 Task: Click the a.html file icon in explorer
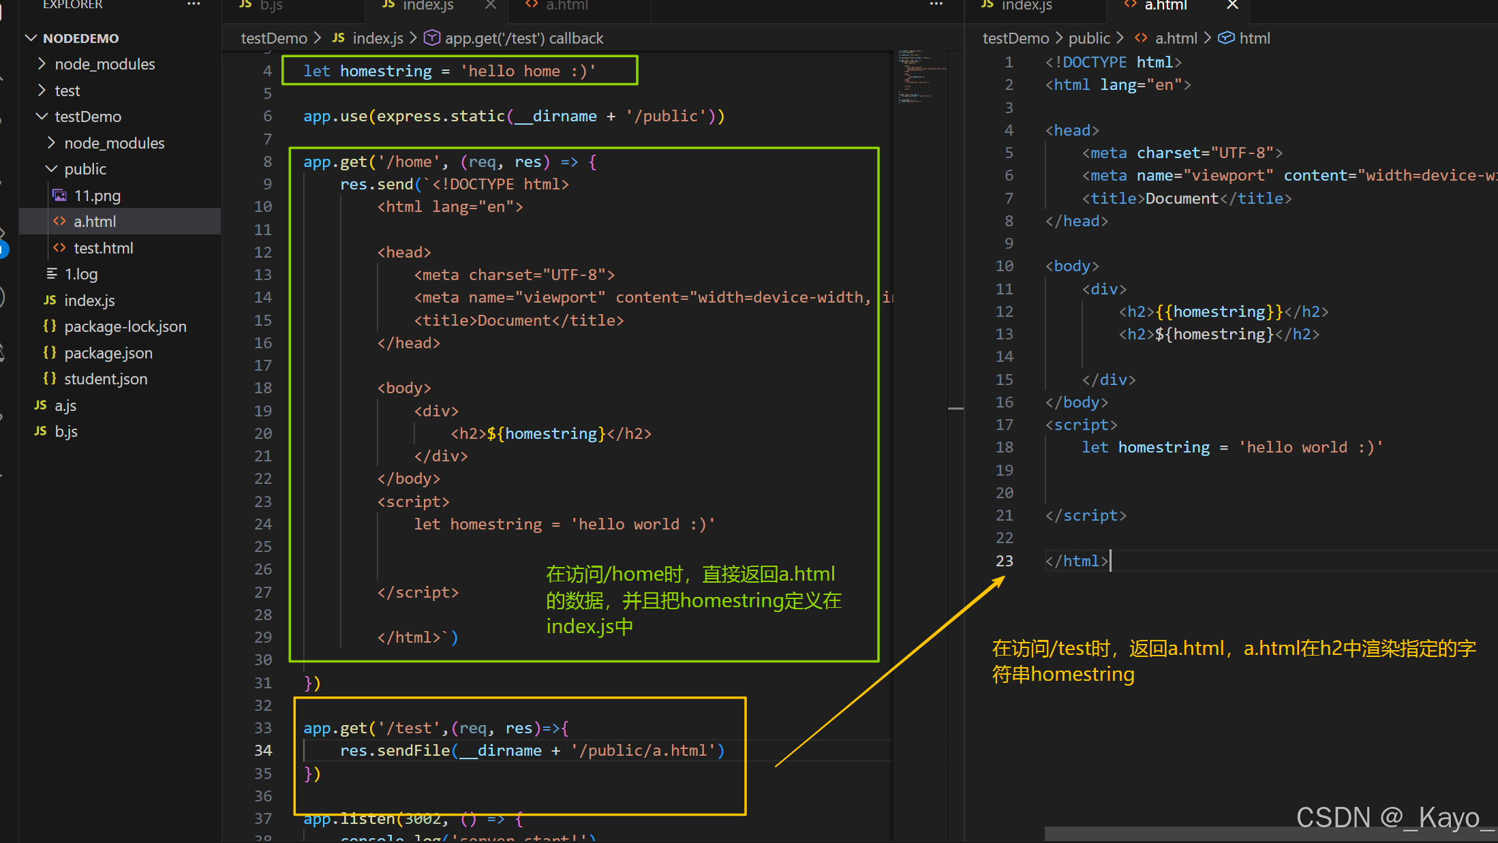point(60,221)
